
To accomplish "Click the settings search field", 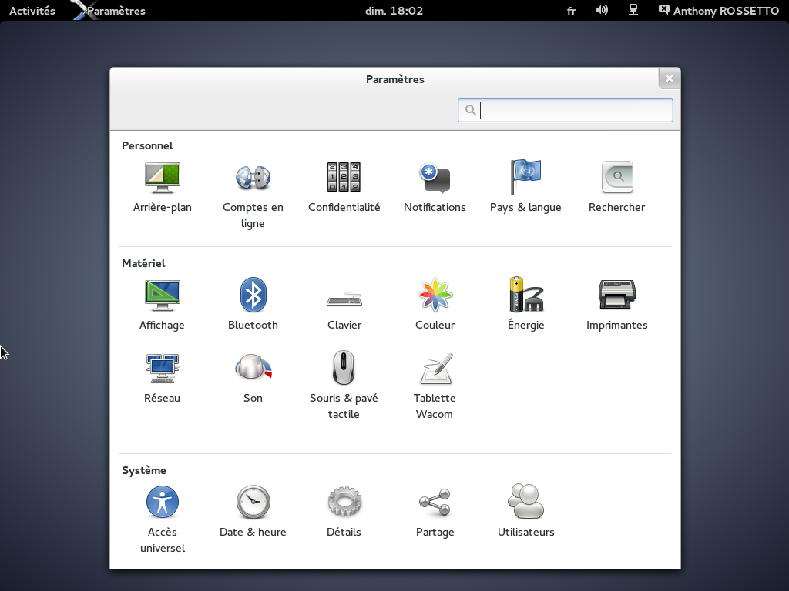I will 565,110.
